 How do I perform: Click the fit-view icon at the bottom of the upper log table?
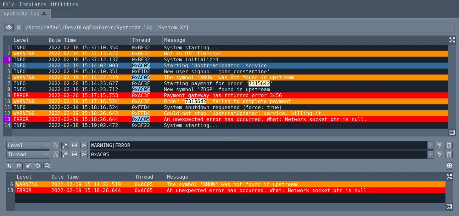452,133
